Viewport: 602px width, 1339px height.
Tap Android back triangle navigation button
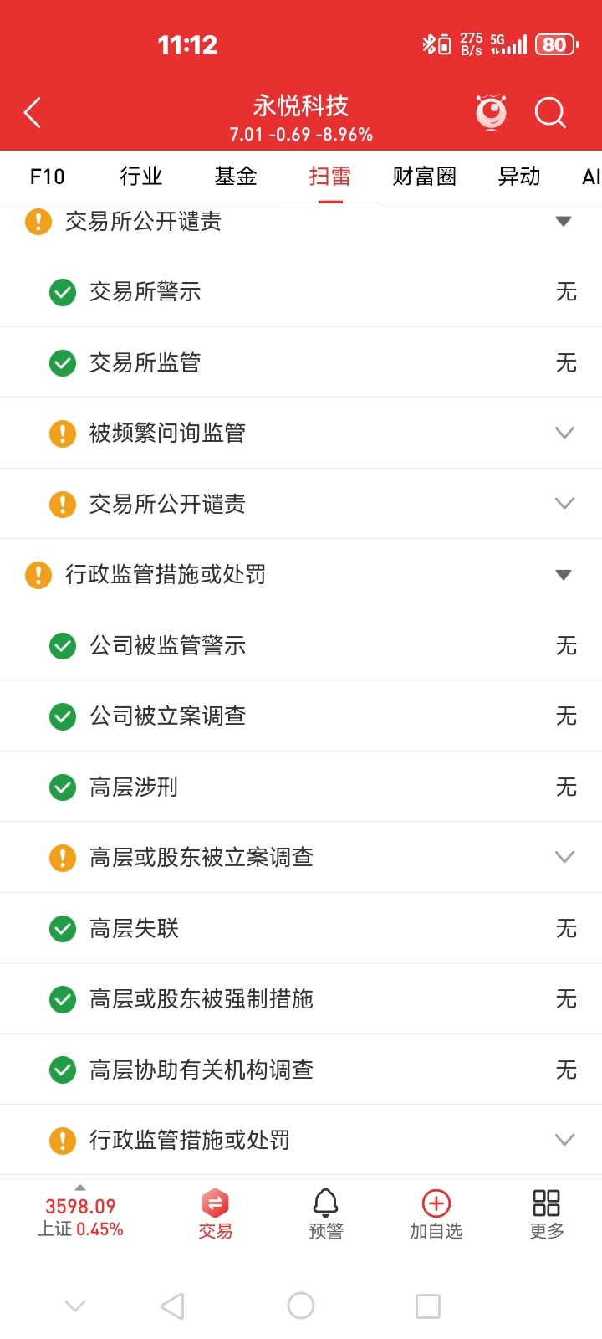172,1306
